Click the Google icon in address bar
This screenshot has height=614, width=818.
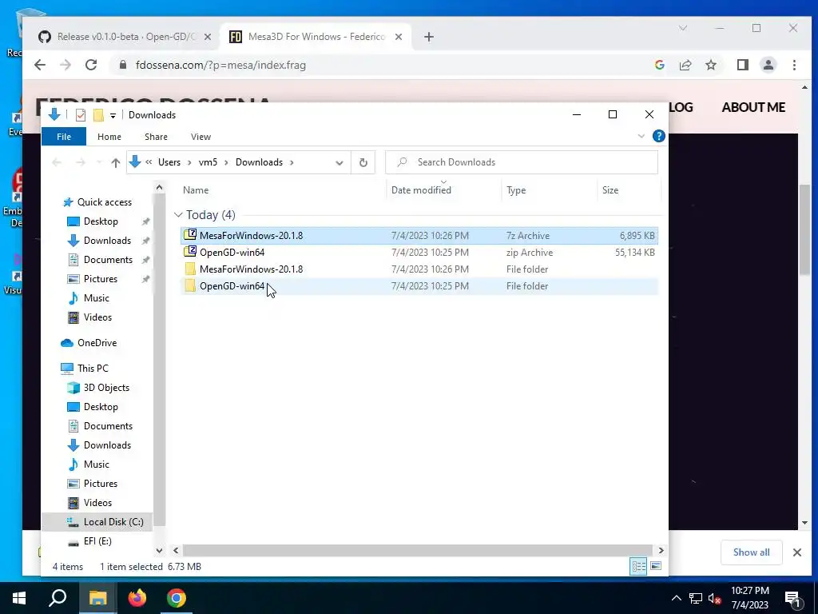tap(659, 65)
